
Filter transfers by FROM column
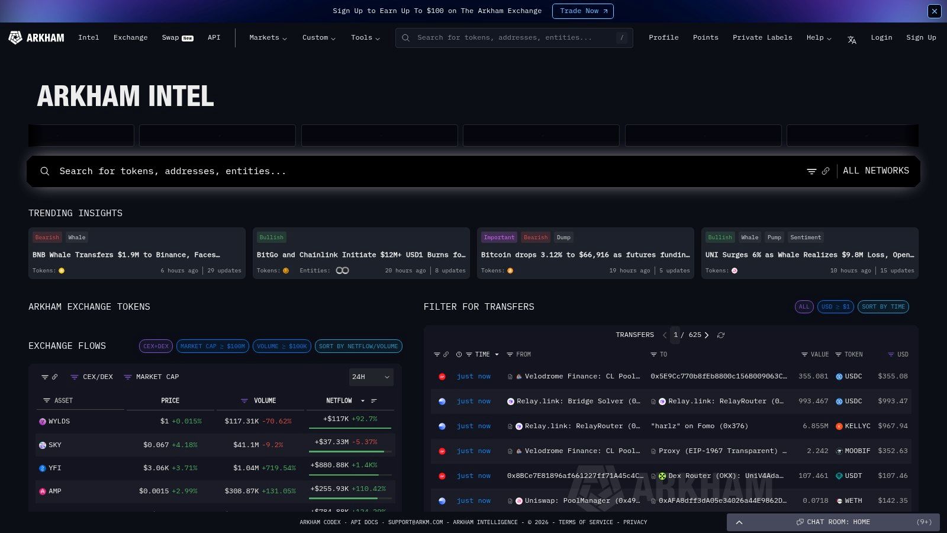click(510, 355)
